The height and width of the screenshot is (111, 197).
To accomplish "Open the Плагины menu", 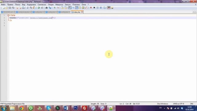I will point(76,5).
